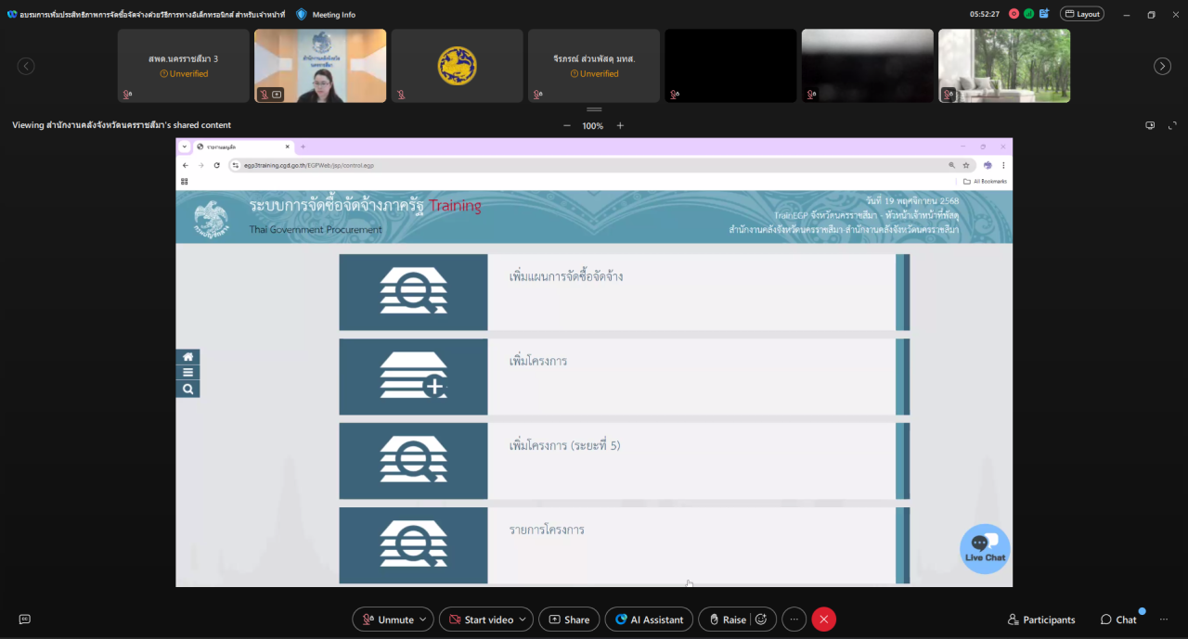Click the Share content button

coord(568,620)
